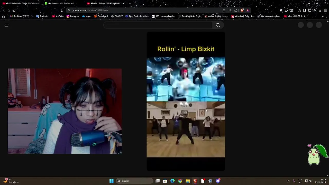The height and width of the screenshot is (185, 329).
Task: Open Crunchyroll bookmark
Action: pos(101,16)
